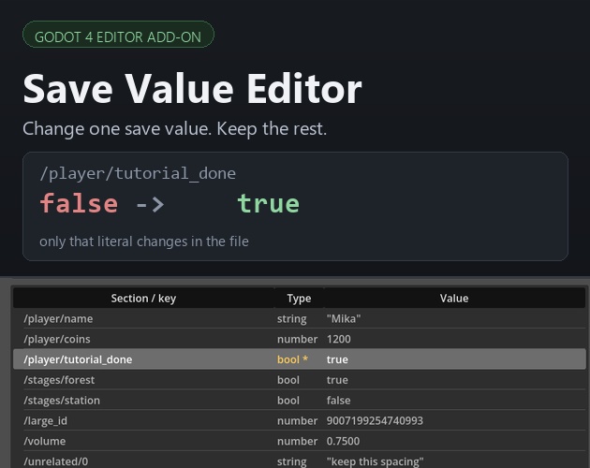590x468 pixels.
Task: Click the 'bool' type of /stages/station
Action: [x=288, y=400]
